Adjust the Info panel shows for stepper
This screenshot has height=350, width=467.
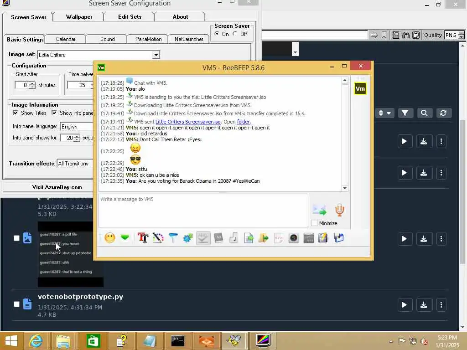77,138
